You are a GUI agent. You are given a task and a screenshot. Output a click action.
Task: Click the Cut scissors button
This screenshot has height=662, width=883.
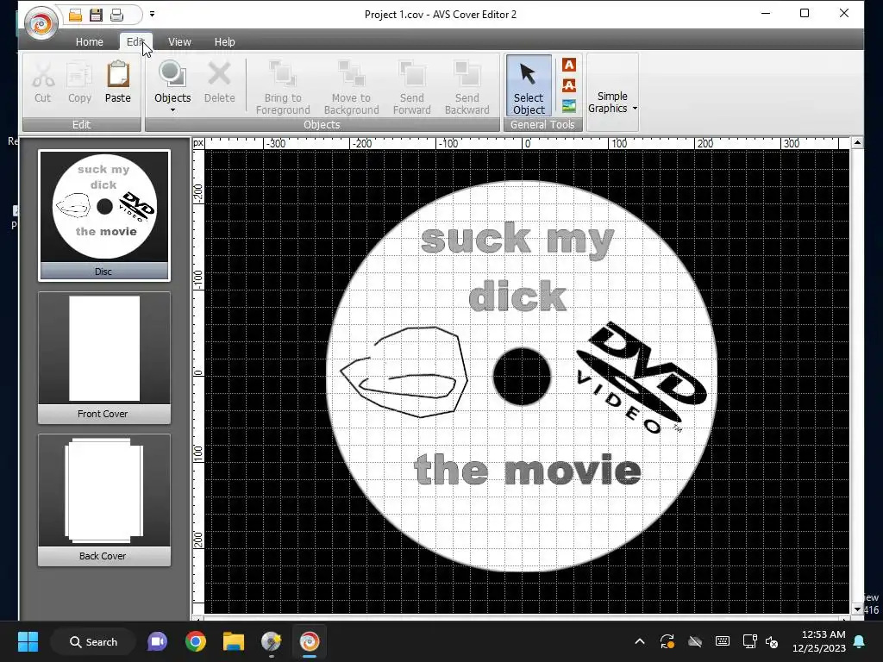43,84
